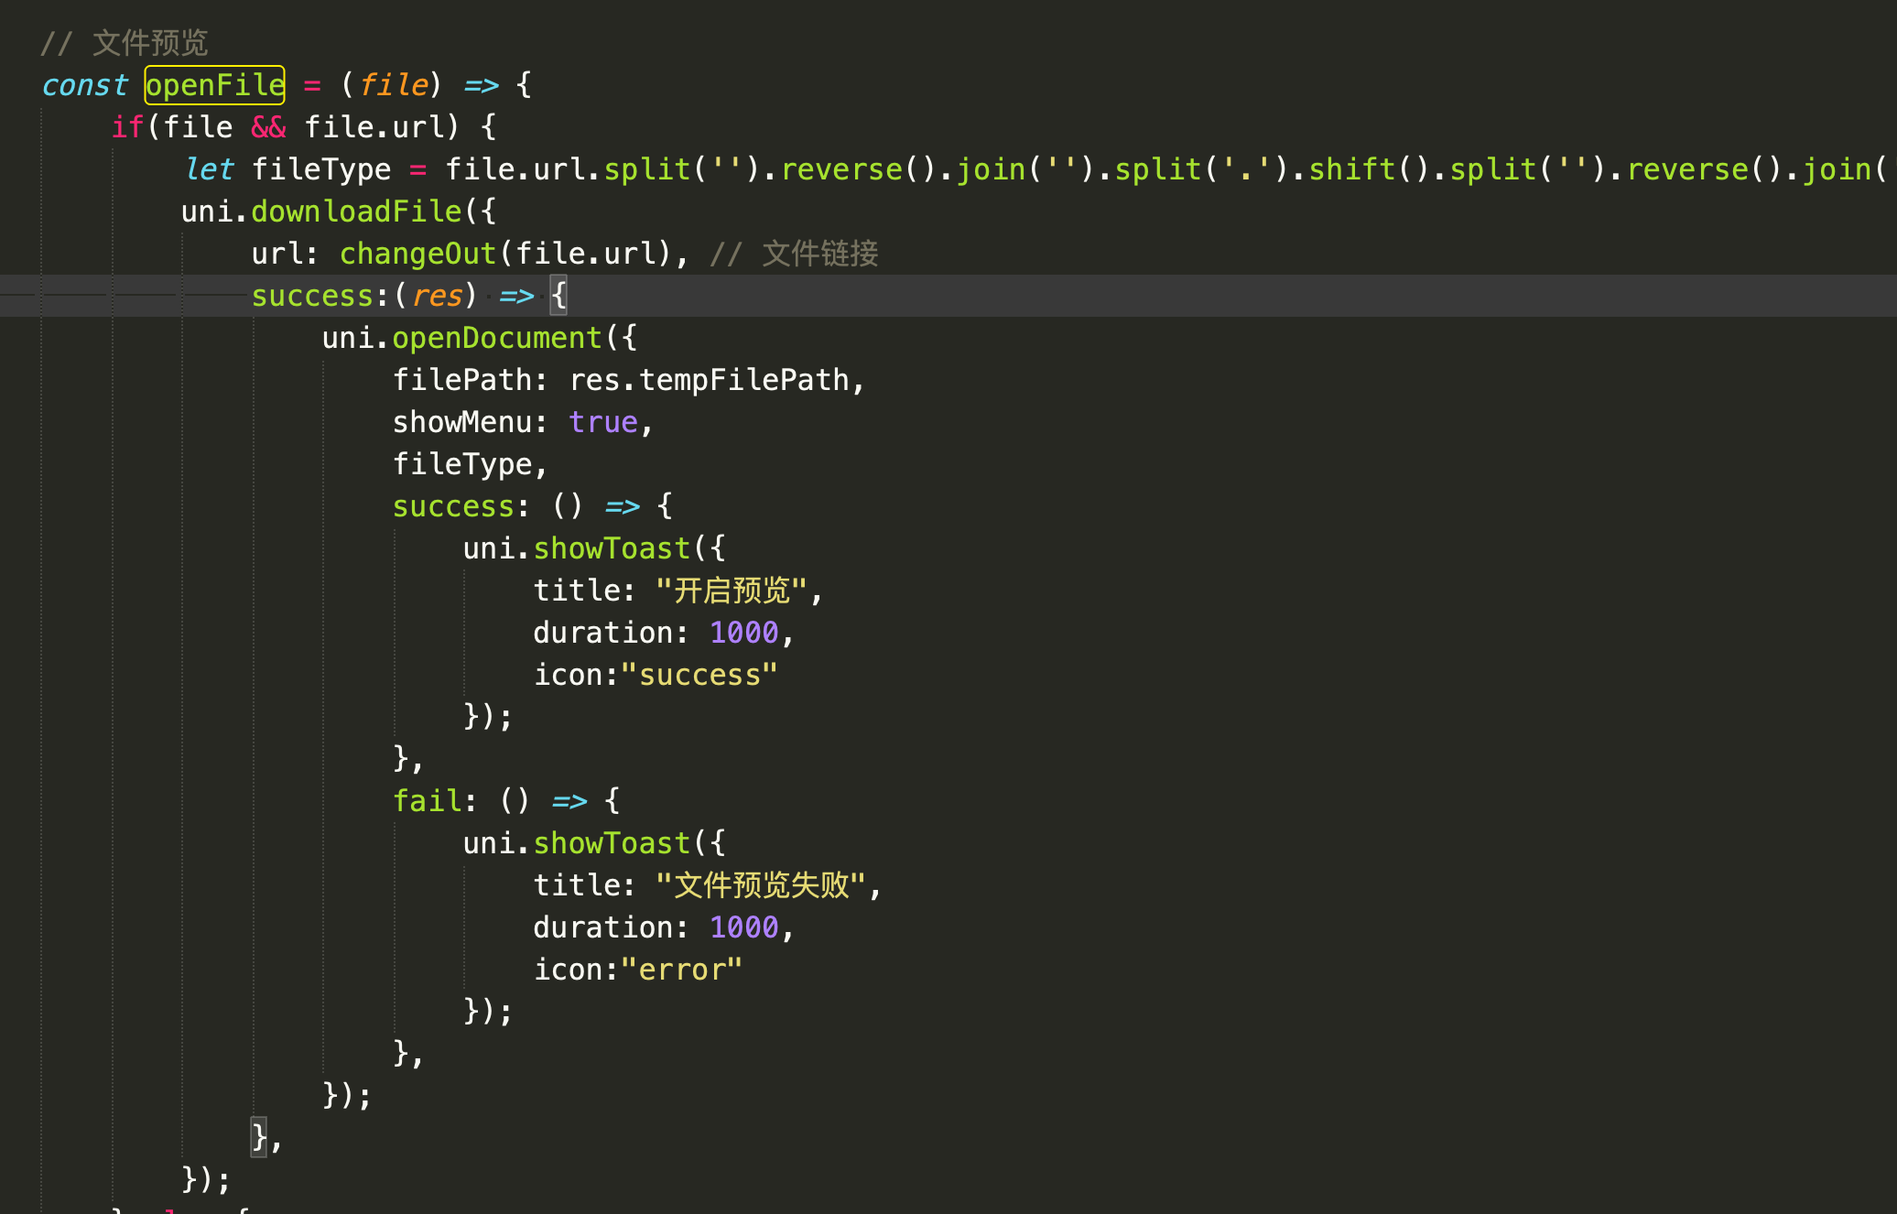Screen dimensions: 1897x1214
Task: Click the changeOut function call
Action: pos(417,254)
